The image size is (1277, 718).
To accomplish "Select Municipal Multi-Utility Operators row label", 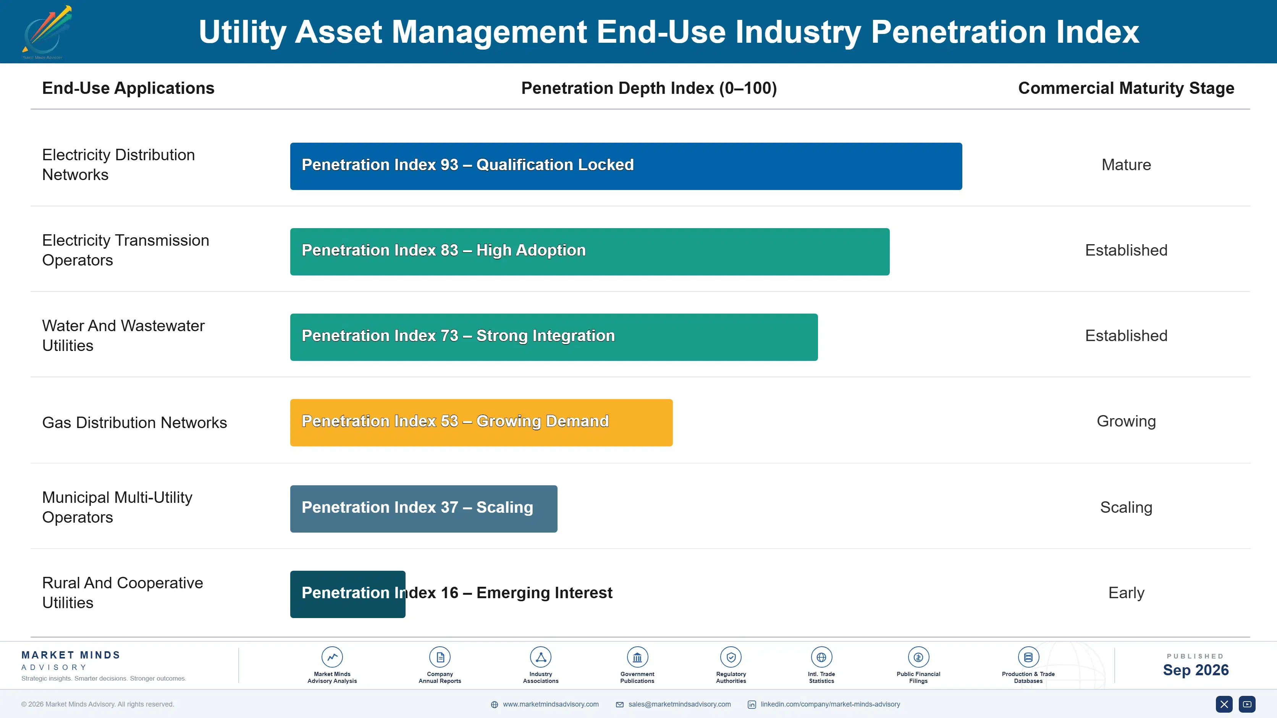I will pyautogui.click(x=117, y=507).
